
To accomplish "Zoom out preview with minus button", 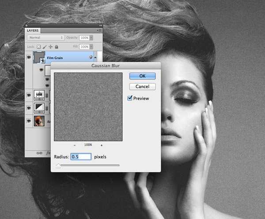I will point(74,145).
